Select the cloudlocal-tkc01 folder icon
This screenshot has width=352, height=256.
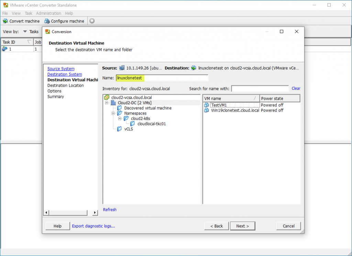click(x=132, y=124)
